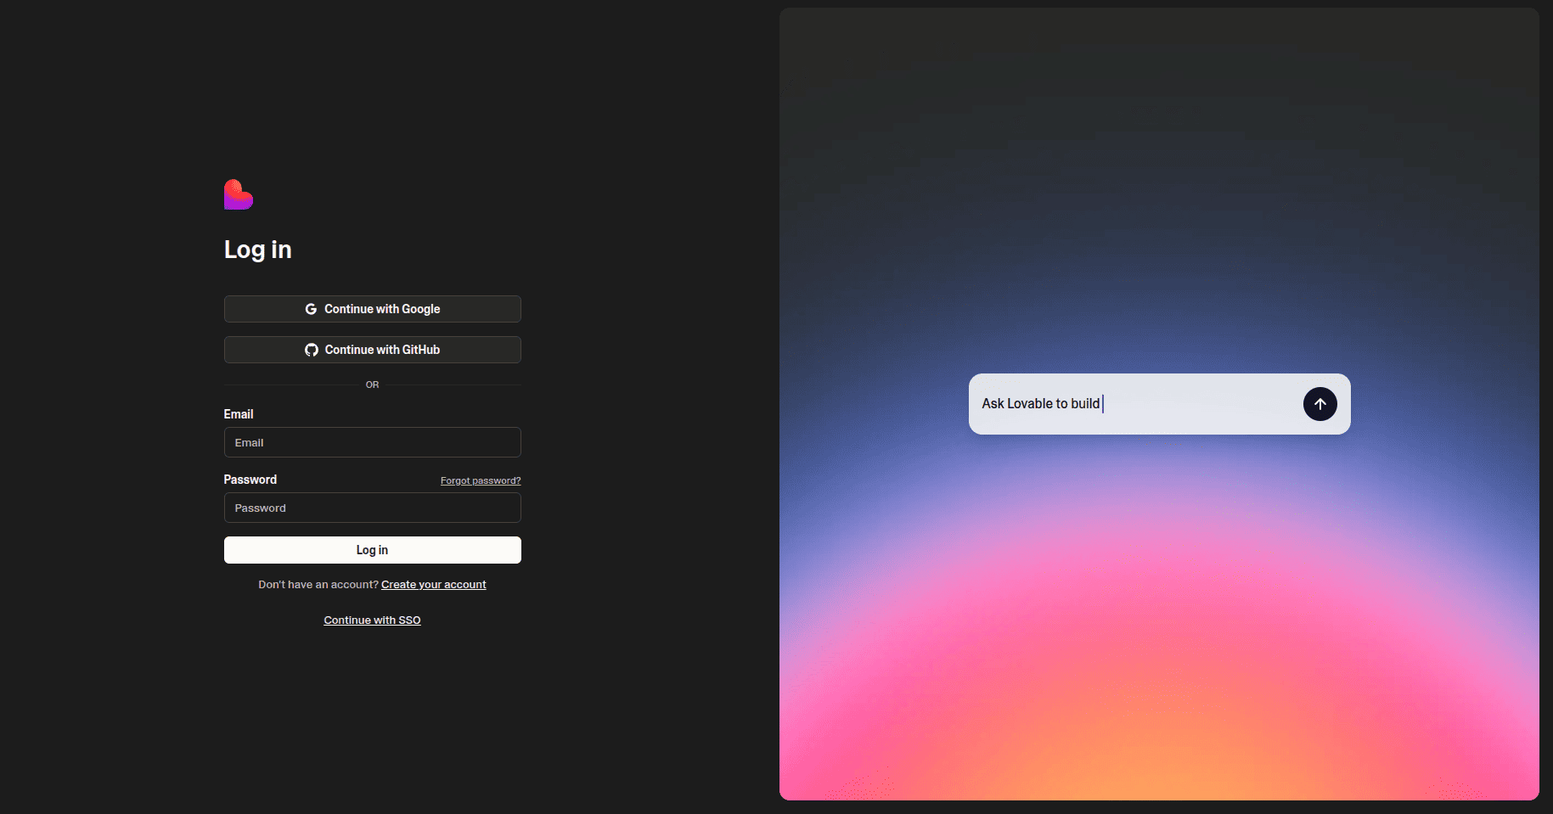The height and width of the screenshot is (814, 1553).
Task: Open the Forgot password link
Action: [481, 480]
